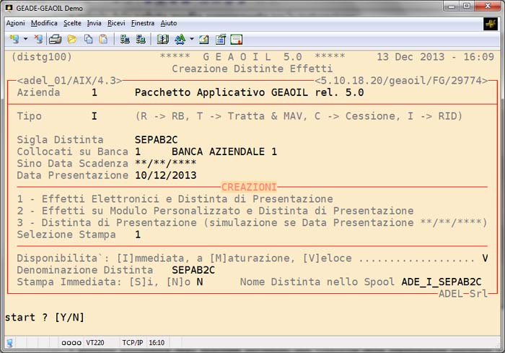Open the Finestra menu
The image size is (505, 353).
coord(143,23)
